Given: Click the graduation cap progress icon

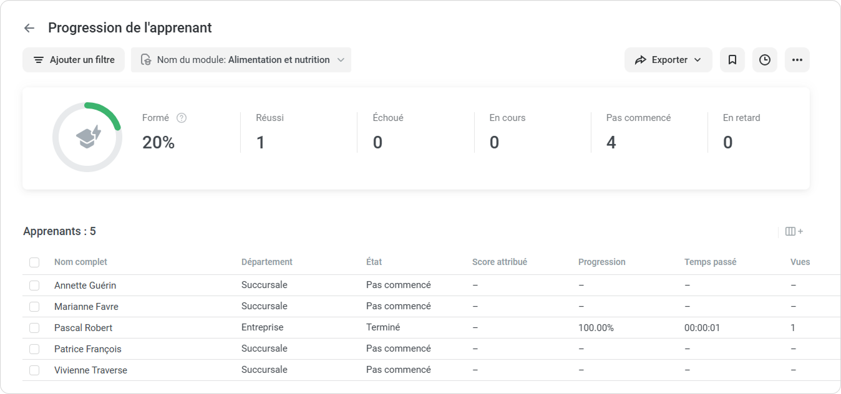Looking at the screenshot, I should pos(87,137).
